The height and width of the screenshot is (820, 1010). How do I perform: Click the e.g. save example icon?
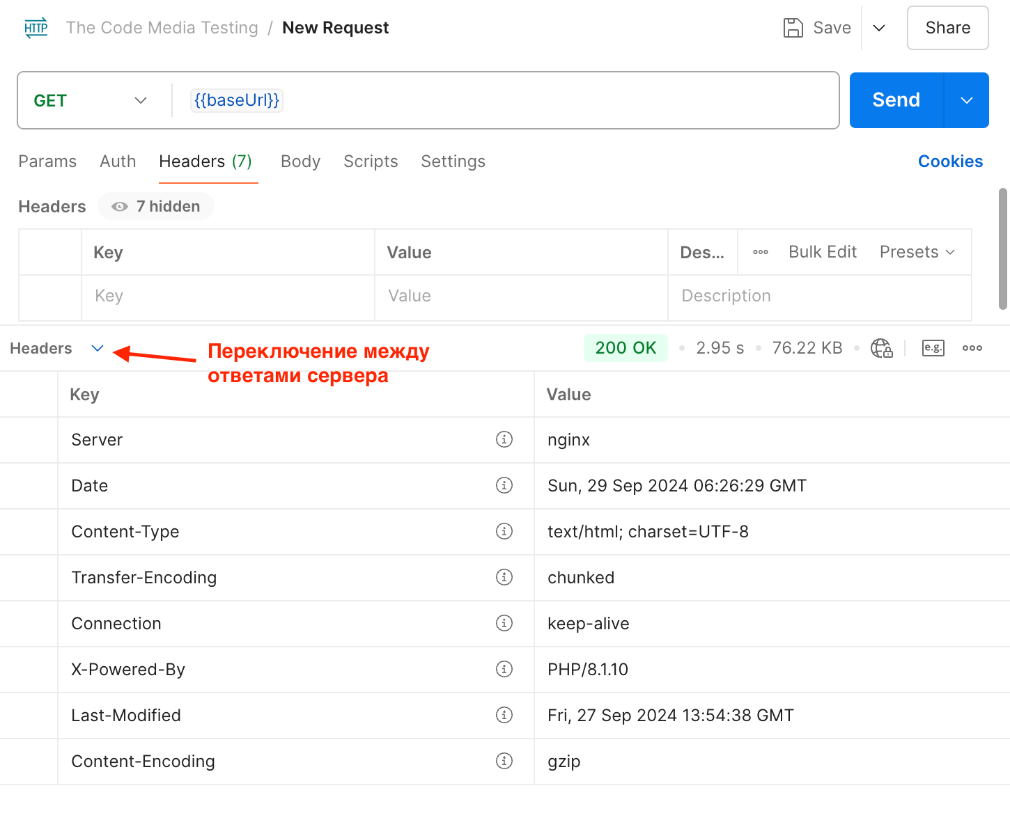pos(933,348)
